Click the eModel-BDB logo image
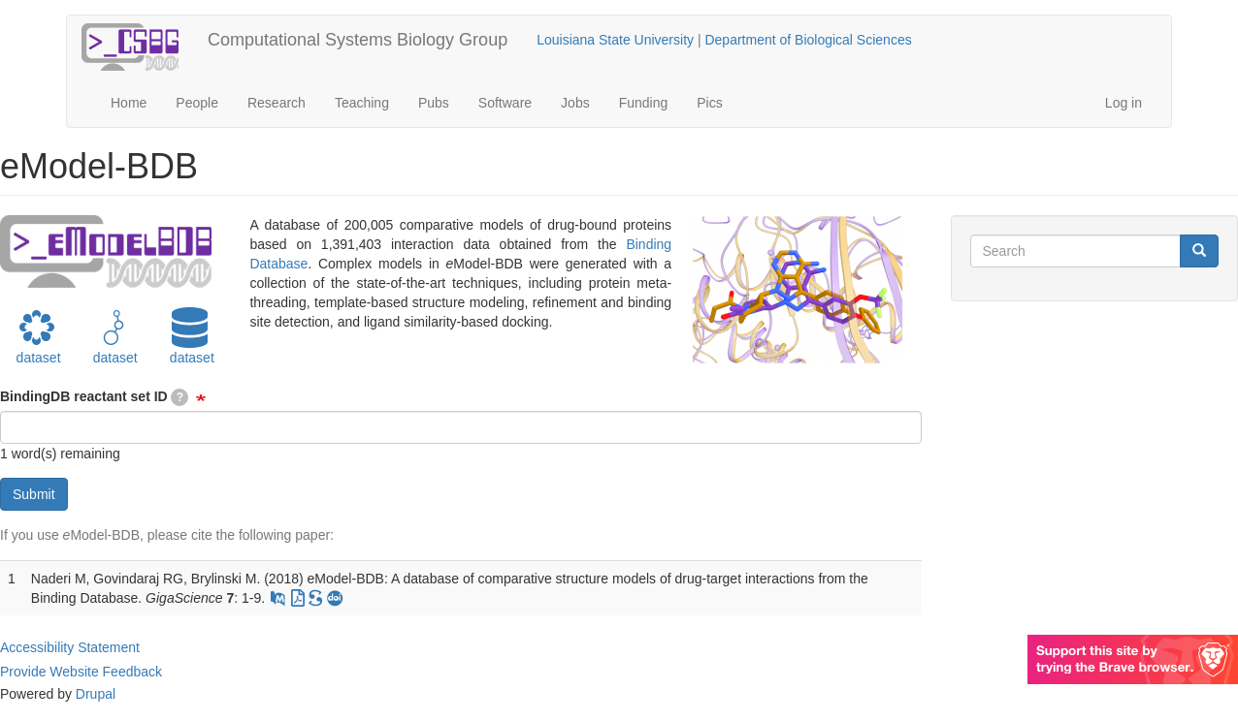Viewport: 1238px width, 721px height. pos(106,252)
